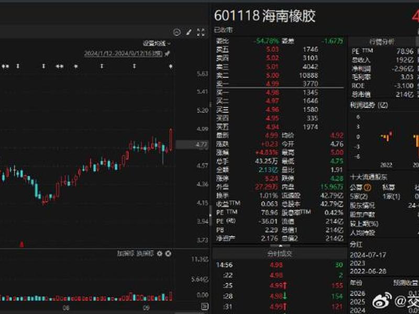
Task: Click the PB value 2.29
Action: coord(271,230)
